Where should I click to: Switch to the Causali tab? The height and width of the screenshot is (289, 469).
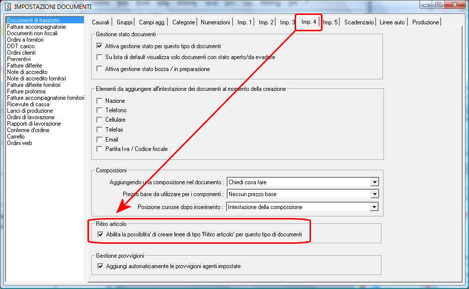click(x=100, y=22)
